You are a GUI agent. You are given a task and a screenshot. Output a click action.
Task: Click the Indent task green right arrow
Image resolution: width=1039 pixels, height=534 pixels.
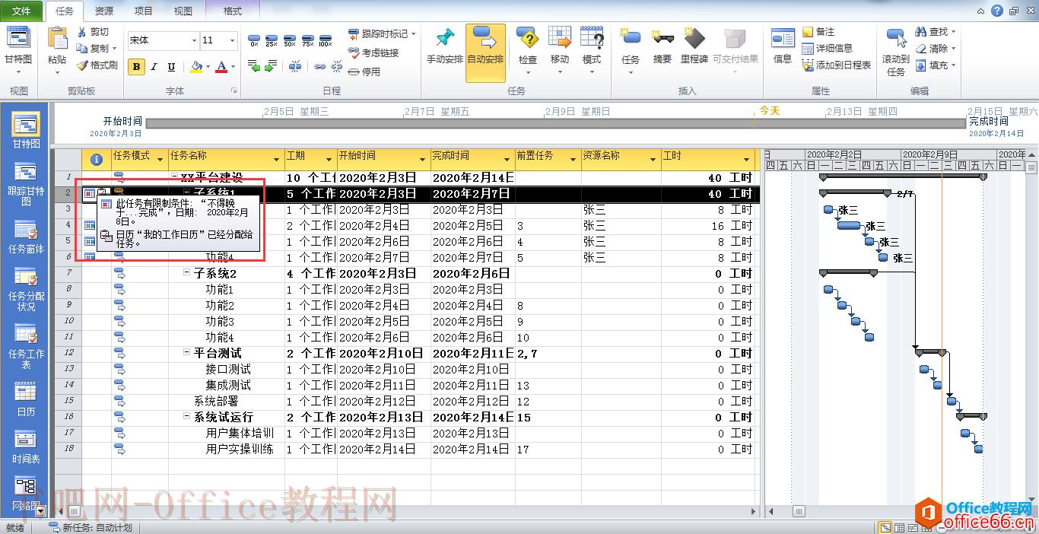271,67
